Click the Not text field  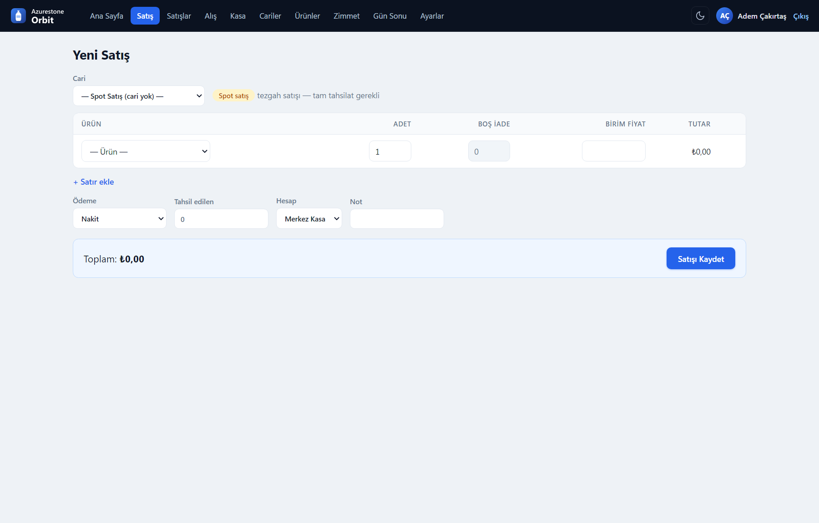[397, 219]
